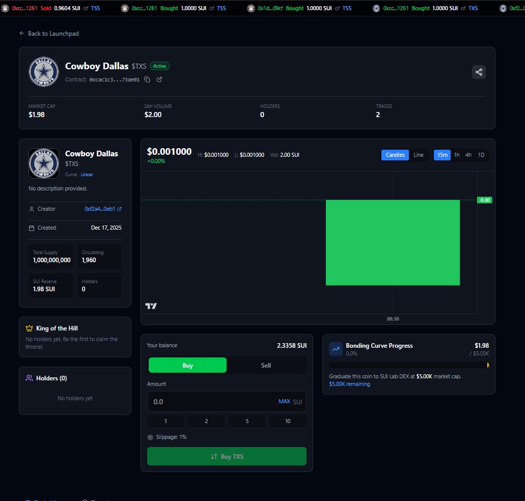Click TXS link in top ticker
525x501 pixels.
(x=473, y=8)
